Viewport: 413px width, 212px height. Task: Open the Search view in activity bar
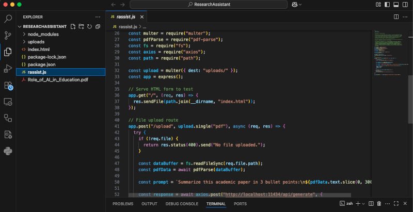8,19
